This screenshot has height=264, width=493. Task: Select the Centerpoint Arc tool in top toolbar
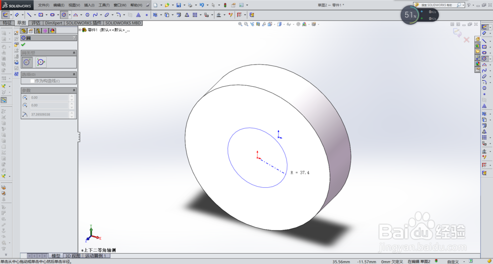click(76, 15)
